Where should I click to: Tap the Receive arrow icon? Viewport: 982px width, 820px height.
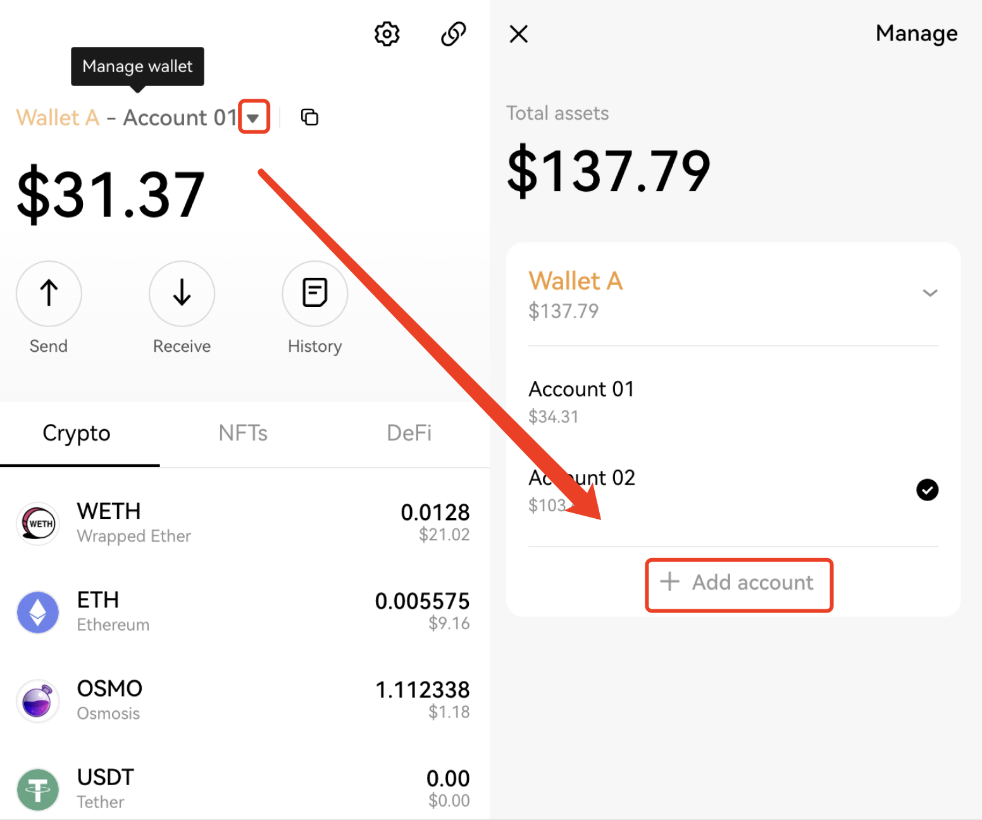tap(182, 294)
